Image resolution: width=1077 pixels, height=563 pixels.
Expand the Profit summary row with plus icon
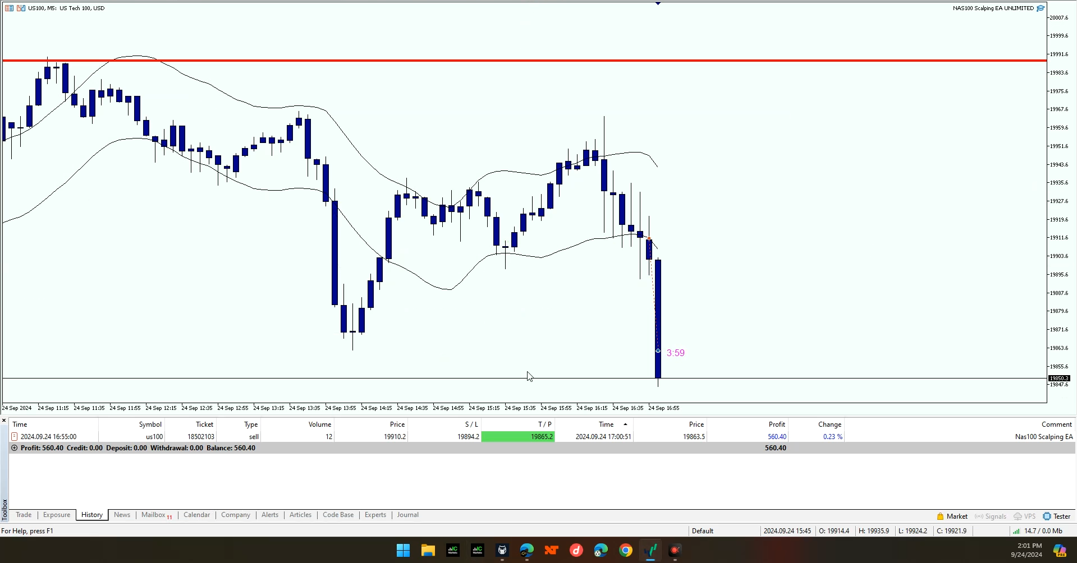[15, 447]
